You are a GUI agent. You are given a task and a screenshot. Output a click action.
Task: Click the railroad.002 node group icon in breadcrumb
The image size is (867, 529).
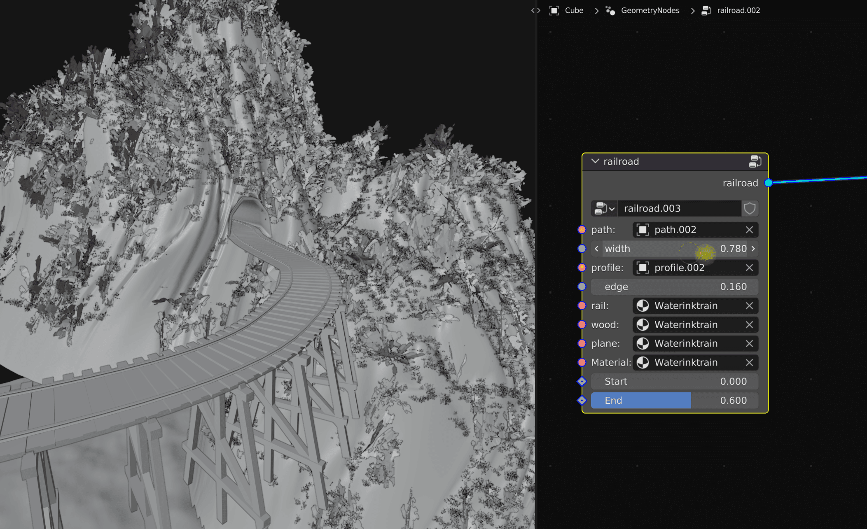(x=705, y=10)
